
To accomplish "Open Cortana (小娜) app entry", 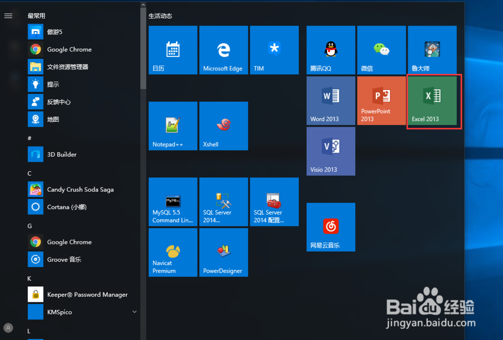I will point(83,207).
